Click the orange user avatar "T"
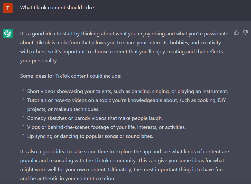 pos(8,8)
